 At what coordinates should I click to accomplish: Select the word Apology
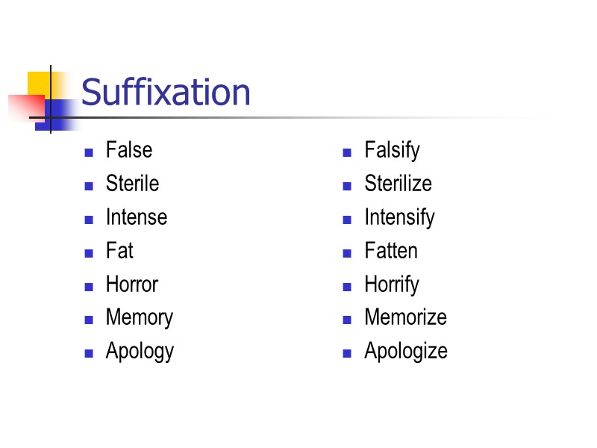tap(140, 352)
